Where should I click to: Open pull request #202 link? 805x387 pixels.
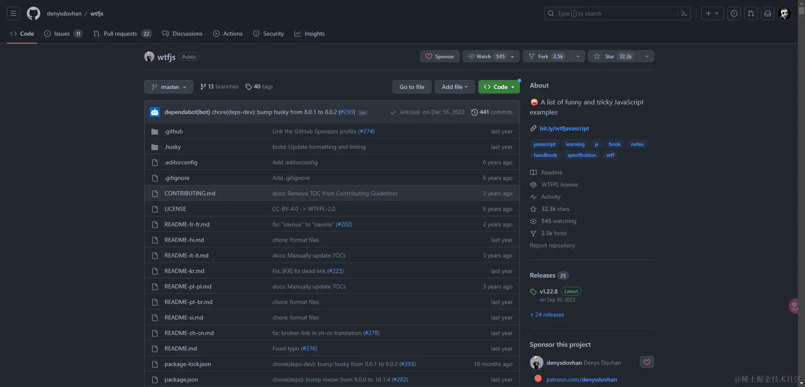click(x=344, y=224)
